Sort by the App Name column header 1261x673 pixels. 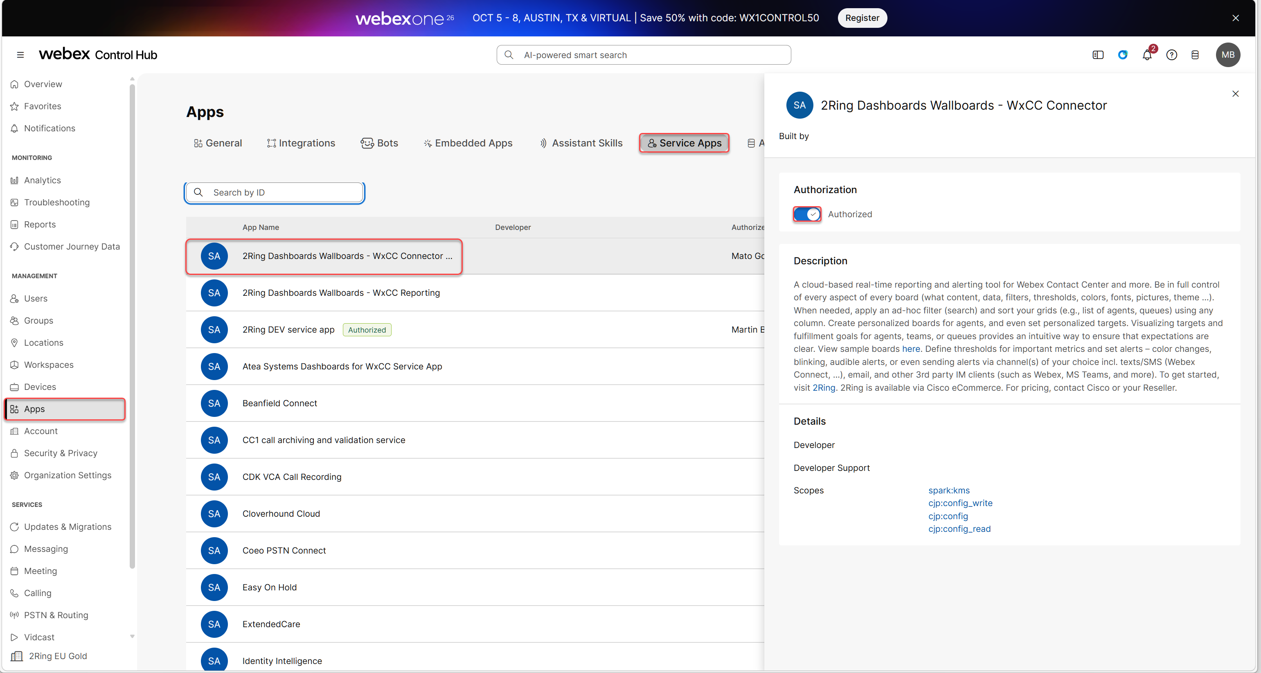260,227
